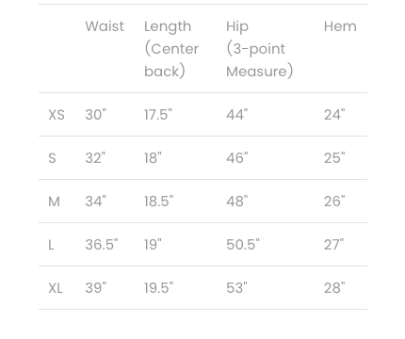
Task: Select the S size row label
Action: click(x=52, y=158)
